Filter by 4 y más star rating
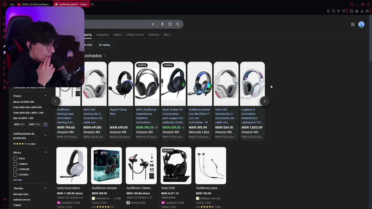The height and width of the screenshot is (209, 372). click(24, 144)
